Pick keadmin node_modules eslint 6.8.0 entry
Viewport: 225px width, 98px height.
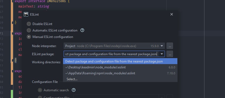tap(120, 67)
